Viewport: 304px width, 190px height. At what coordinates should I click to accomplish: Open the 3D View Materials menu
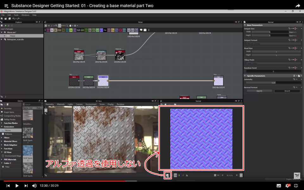click(x=61, y=104)
